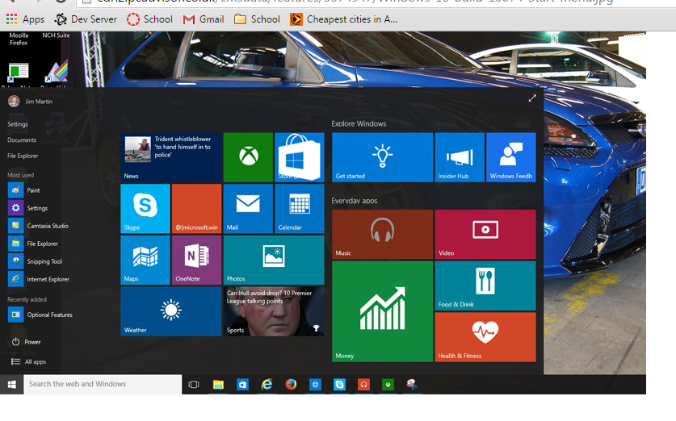Image resolution: width=676 pixels, height=421 pixels.
Task: Click the Jim Martin user account
Action: pyautogui.click(x=30, y=102)
